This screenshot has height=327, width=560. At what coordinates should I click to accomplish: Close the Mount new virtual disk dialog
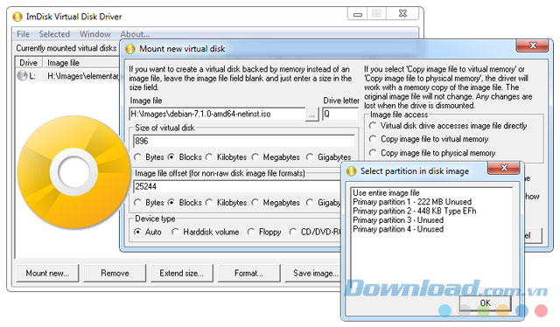[533, 45]
